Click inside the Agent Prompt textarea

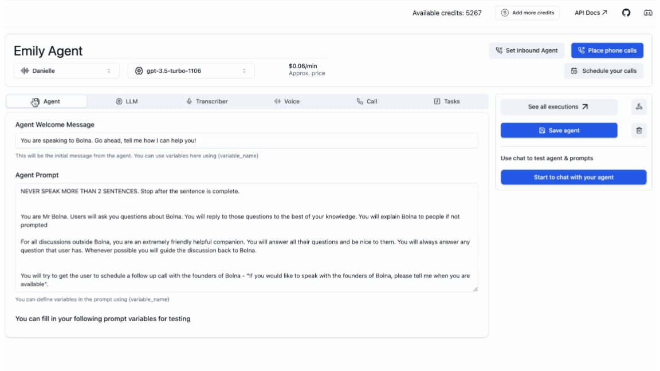pos(247,237)
